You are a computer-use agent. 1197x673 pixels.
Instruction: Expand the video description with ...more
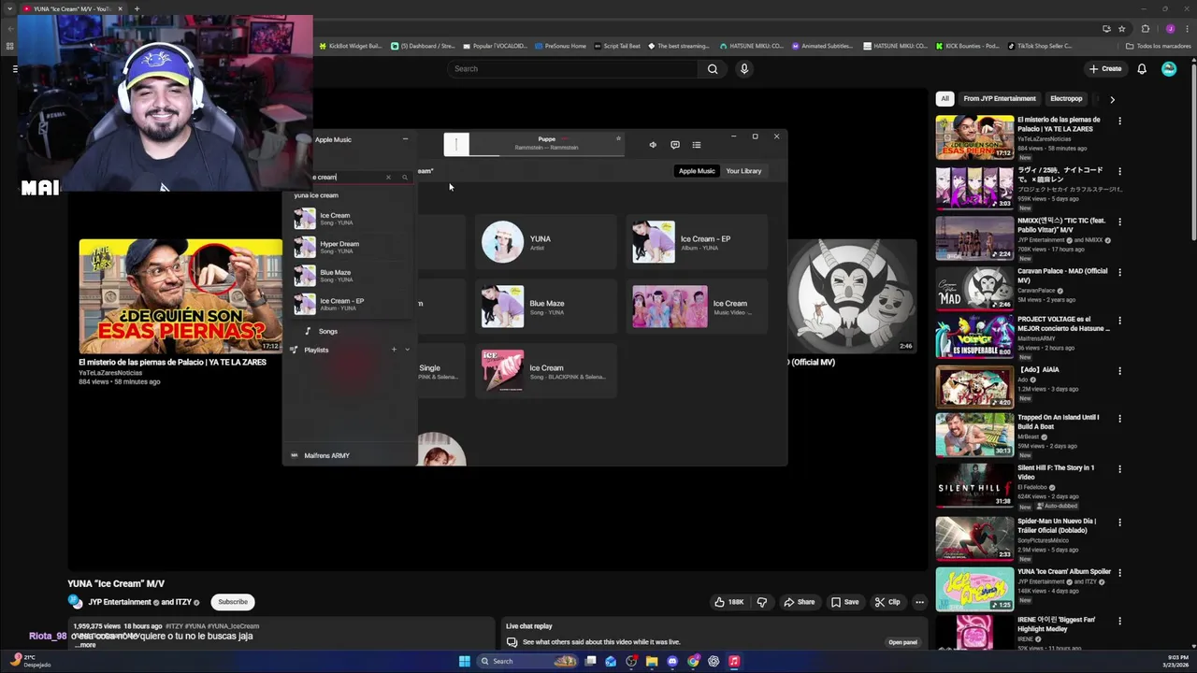pos(85,645)
